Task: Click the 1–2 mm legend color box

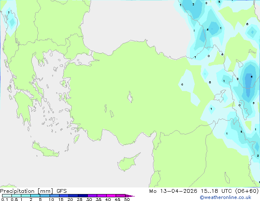Action: pyautogui.click(x=26, y=196)
